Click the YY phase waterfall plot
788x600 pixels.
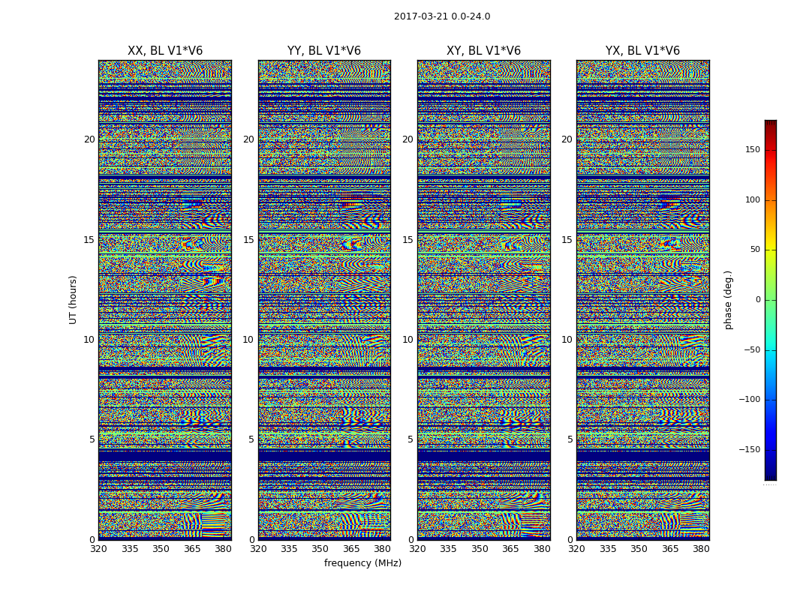324,300
